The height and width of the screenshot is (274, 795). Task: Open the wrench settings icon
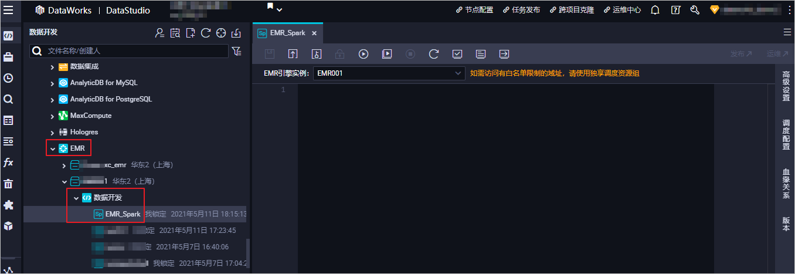click(695, 10)
